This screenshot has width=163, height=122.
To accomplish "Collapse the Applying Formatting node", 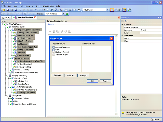I will (6, 75).
